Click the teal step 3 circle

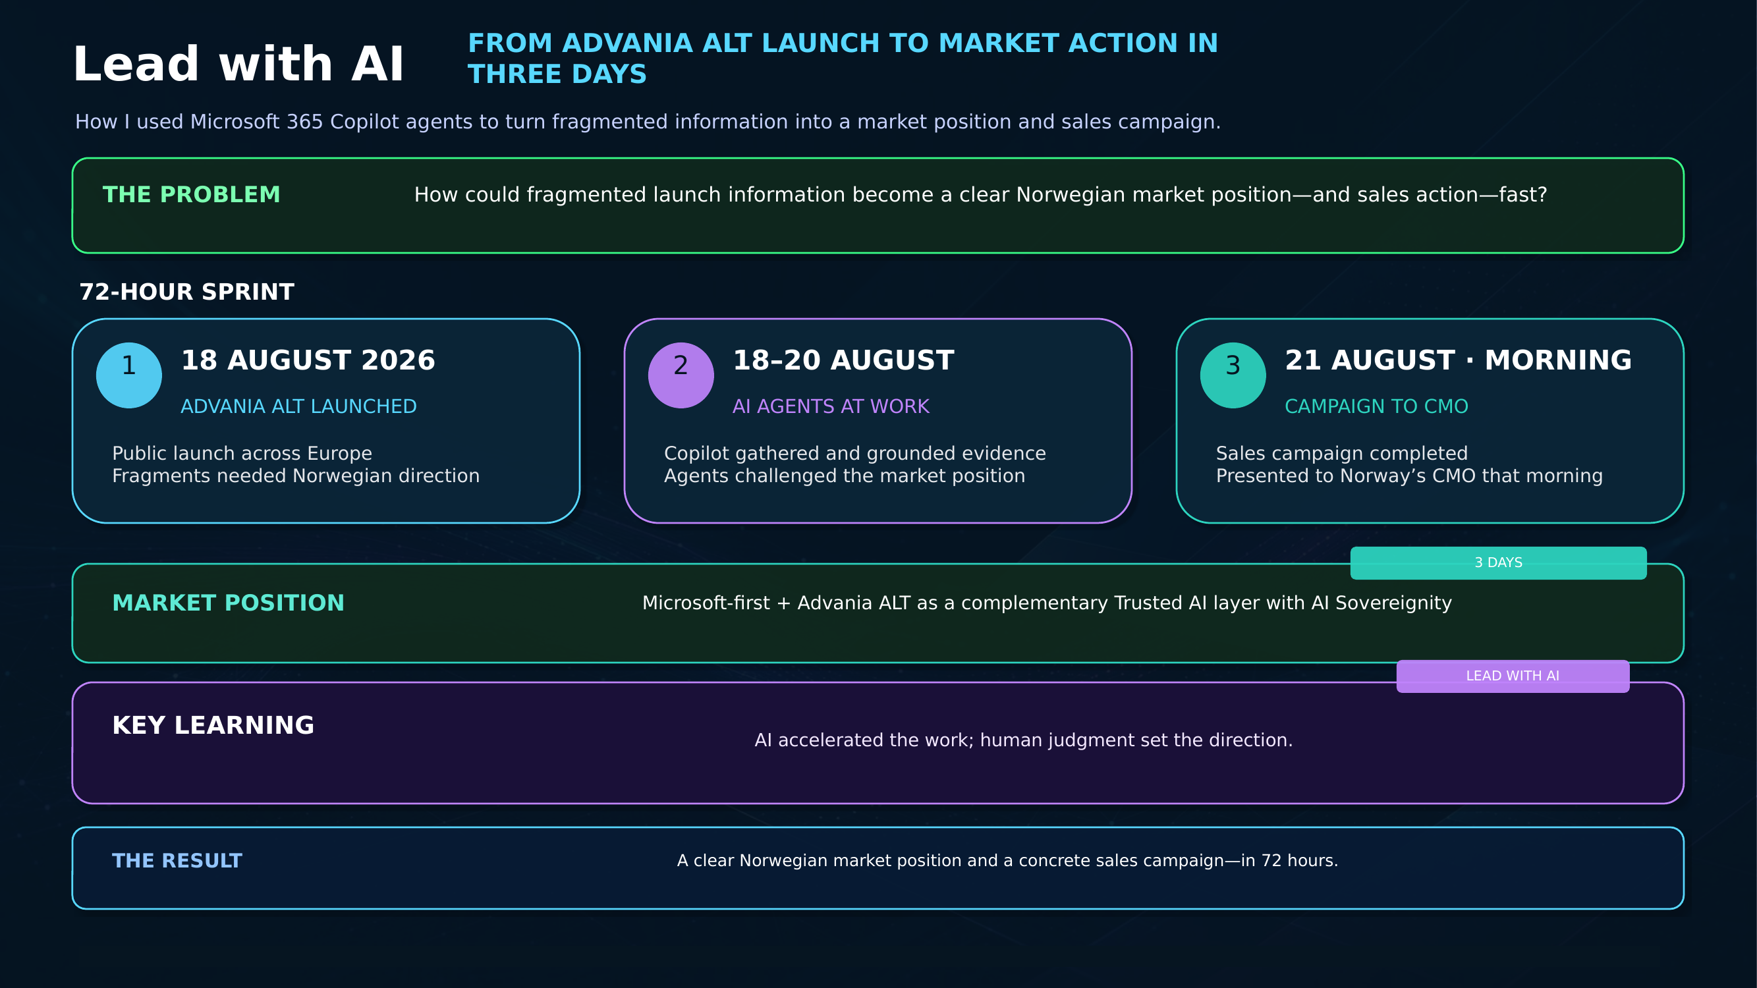1233,375
